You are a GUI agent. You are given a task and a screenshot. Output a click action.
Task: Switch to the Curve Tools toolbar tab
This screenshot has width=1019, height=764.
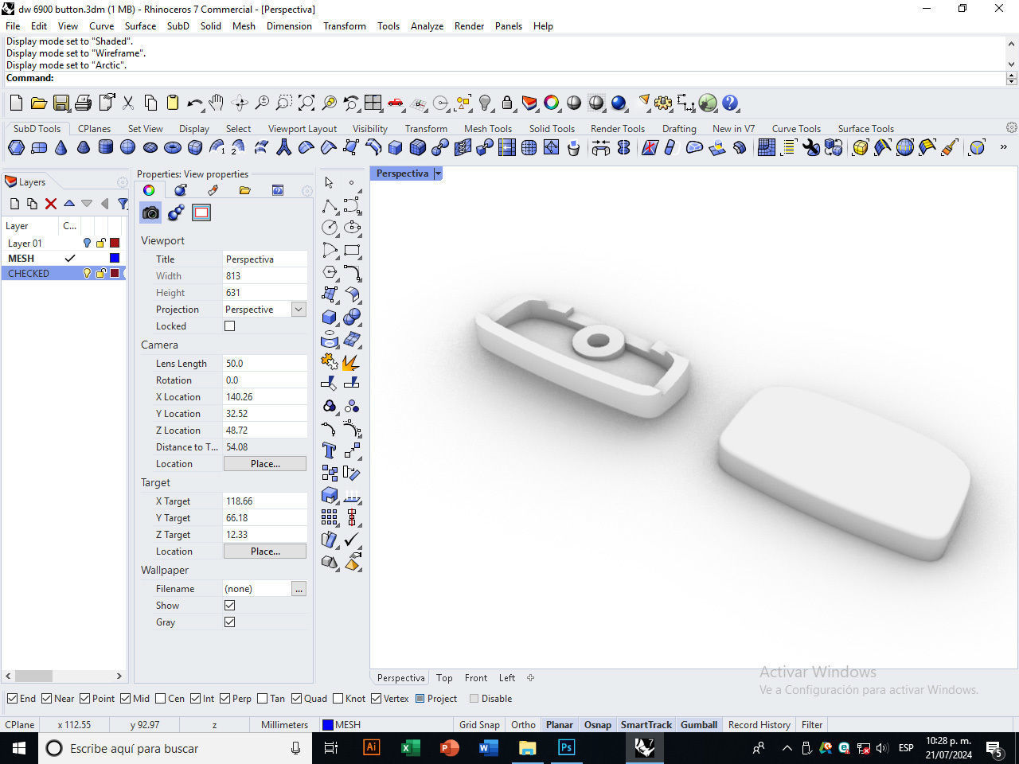point(796,129)
